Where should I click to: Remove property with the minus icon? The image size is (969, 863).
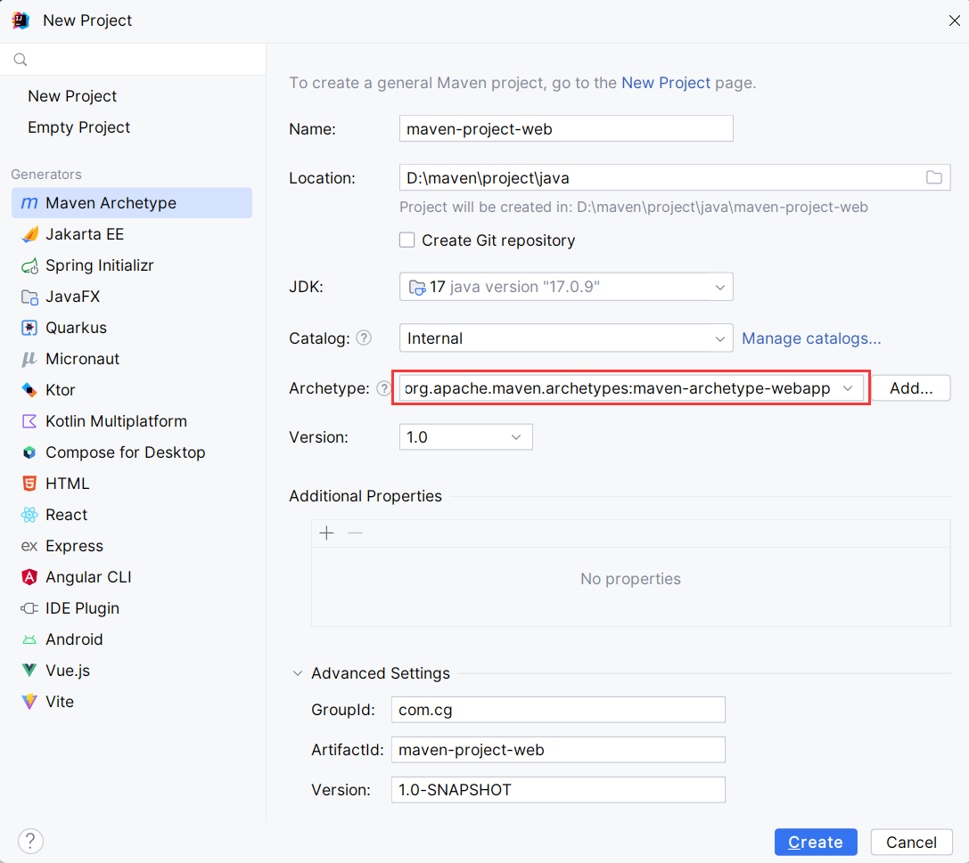tap(355, 533)
